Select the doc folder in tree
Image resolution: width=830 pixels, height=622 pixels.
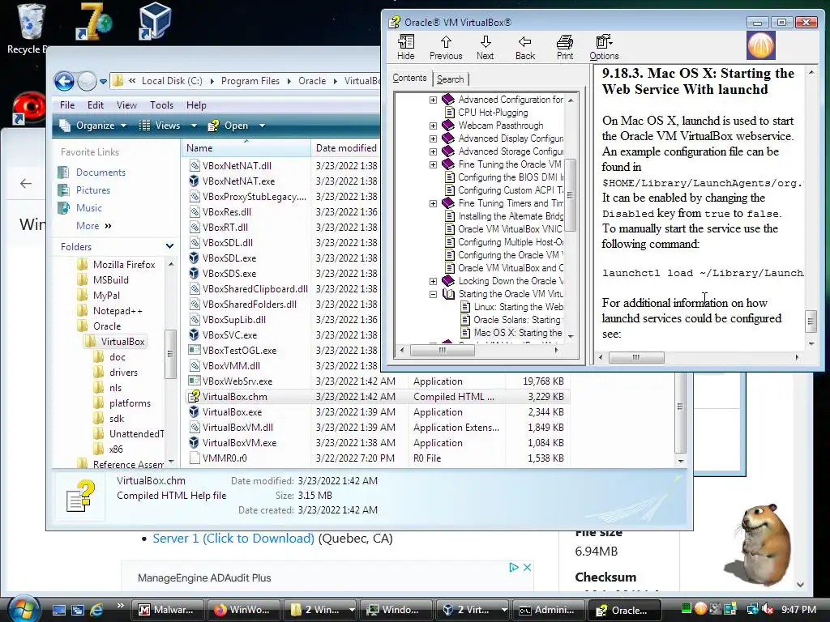coord(117,357)
